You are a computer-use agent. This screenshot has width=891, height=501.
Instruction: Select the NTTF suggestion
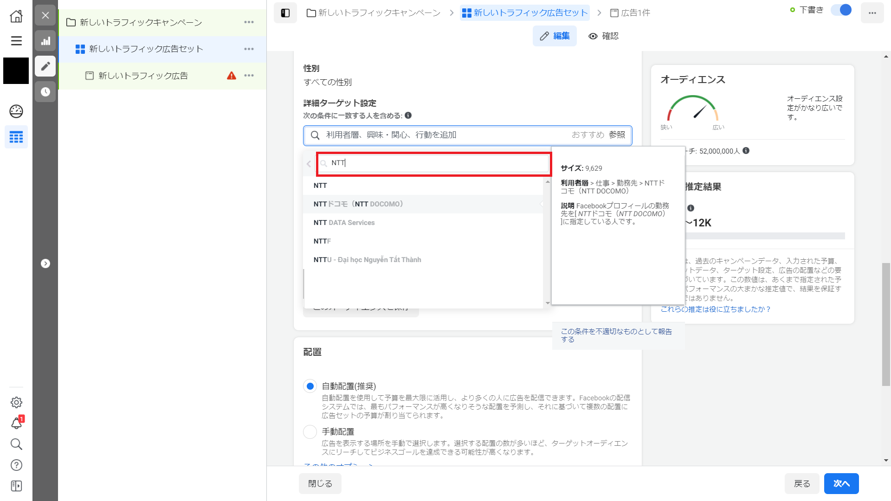pyautogui.click(x=423, y=241)
